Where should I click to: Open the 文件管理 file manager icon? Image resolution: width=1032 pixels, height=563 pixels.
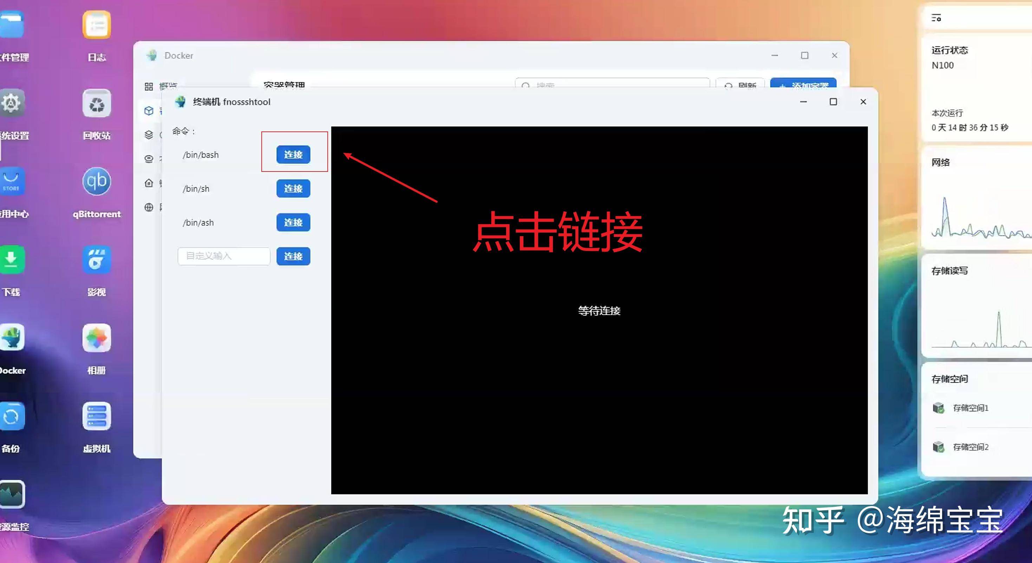(12, 25)
